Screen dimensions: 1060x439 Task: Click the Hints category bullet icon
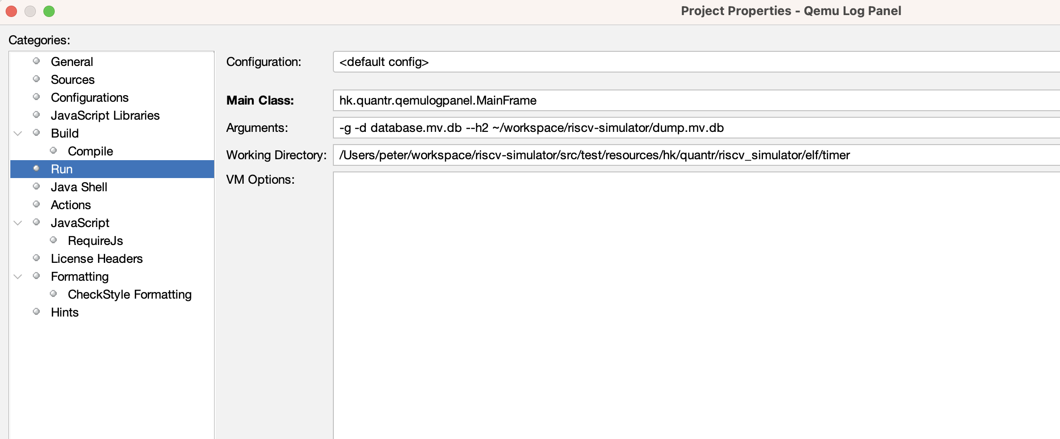tap(36, 311)
